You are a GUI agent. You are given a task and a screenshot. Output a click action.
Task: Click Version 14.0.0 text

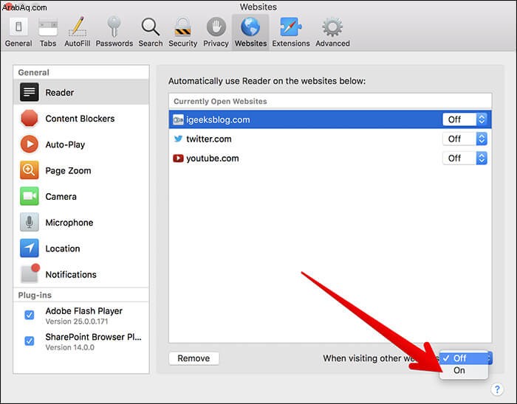70,347
